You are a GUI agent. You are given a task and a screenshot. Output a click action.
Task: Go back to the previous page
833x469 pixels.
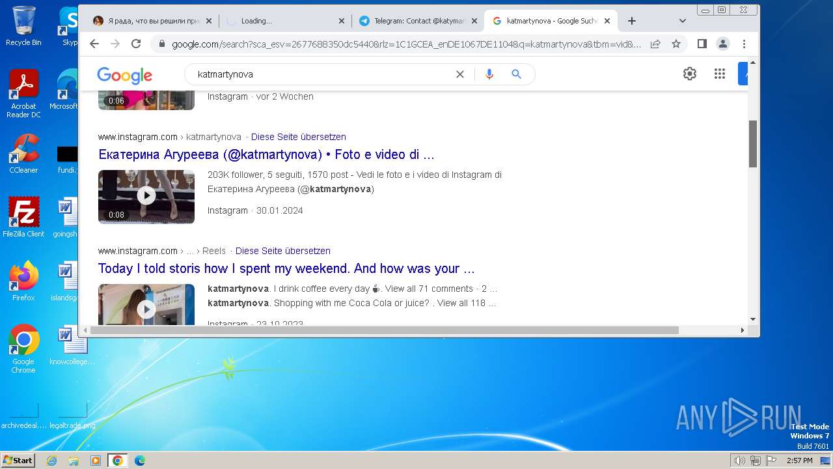pyautogui.click(x=94, y=44)
